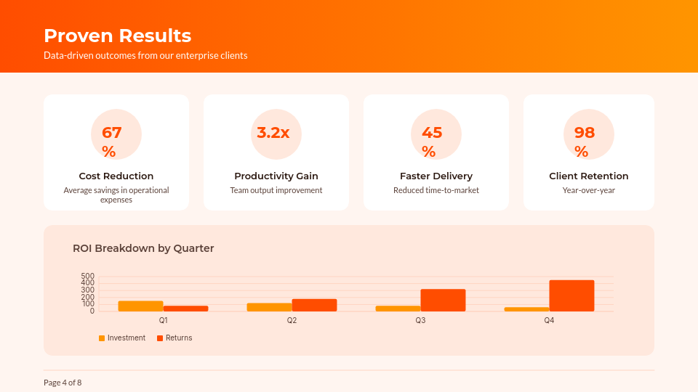Click the 98% circle badge
The image size is (698, 392).
click(x=589, y=134)
